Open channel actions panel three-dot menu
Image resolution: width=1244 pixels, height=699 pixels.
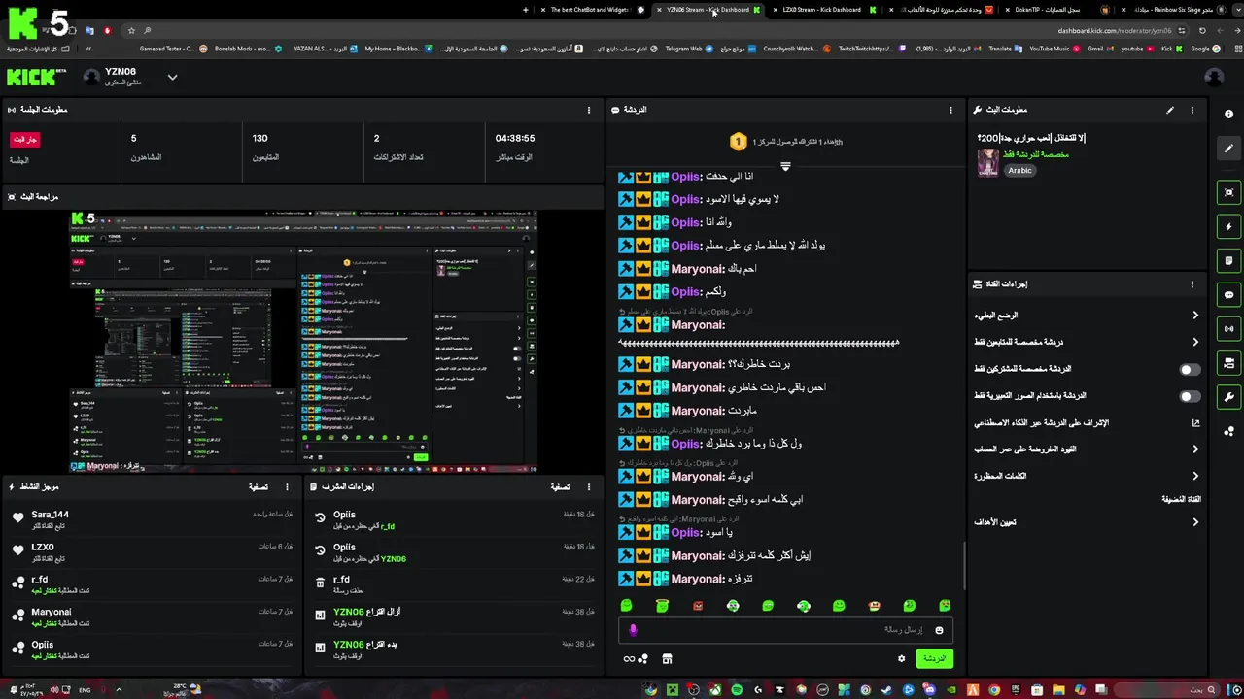[1192, 284]
